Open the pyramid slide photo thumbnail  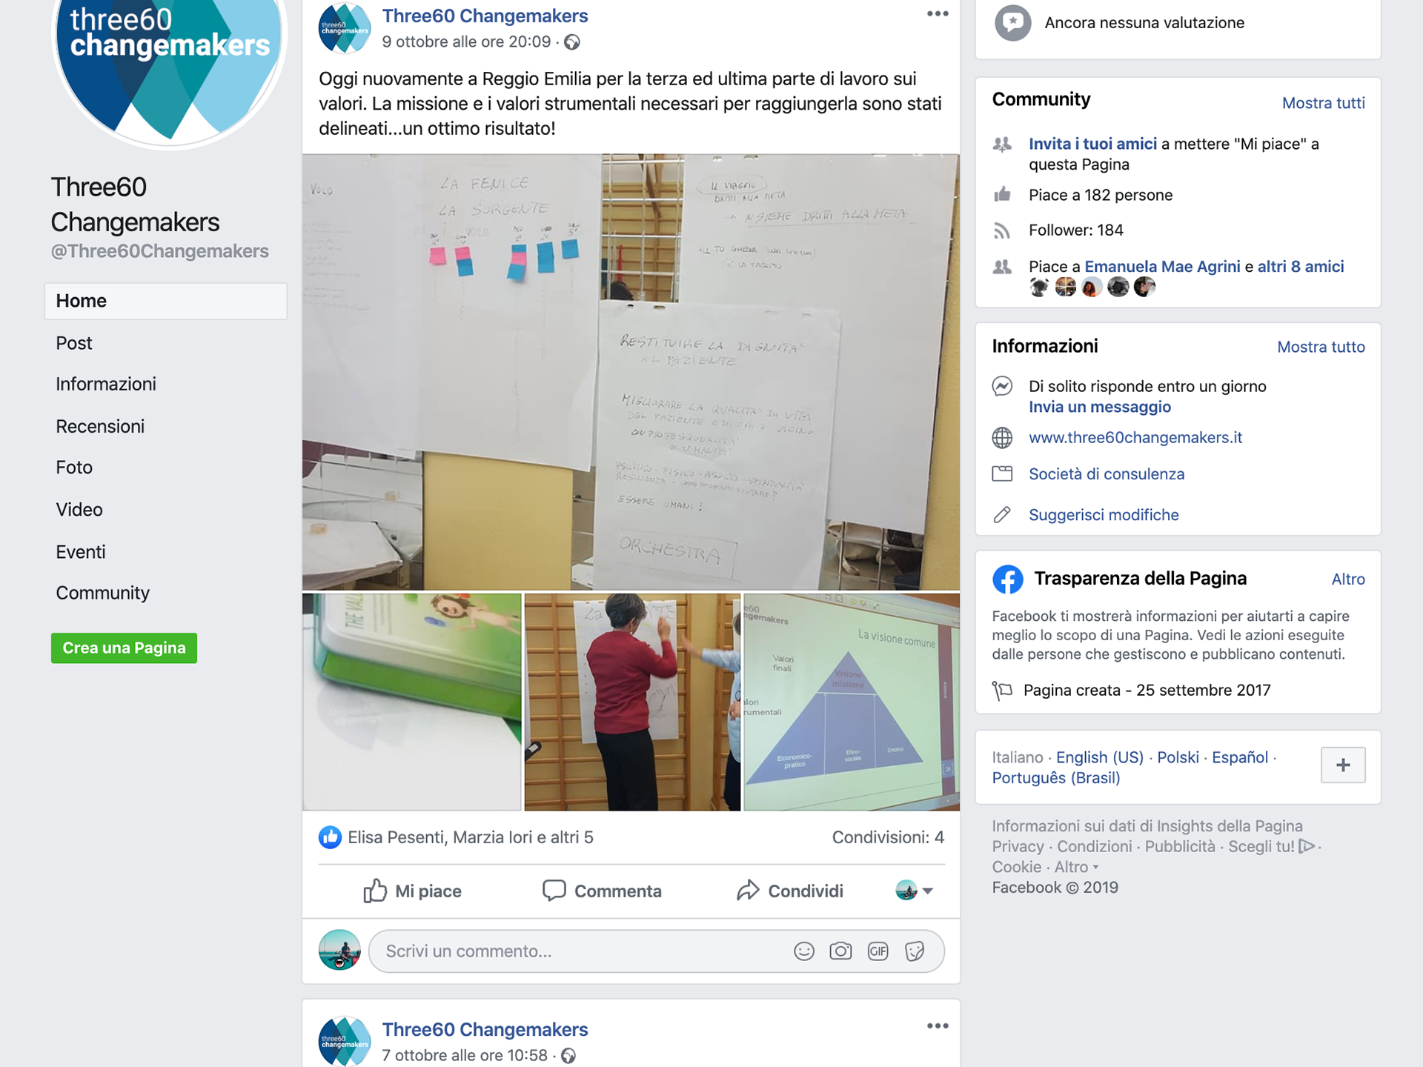(852, 702)
